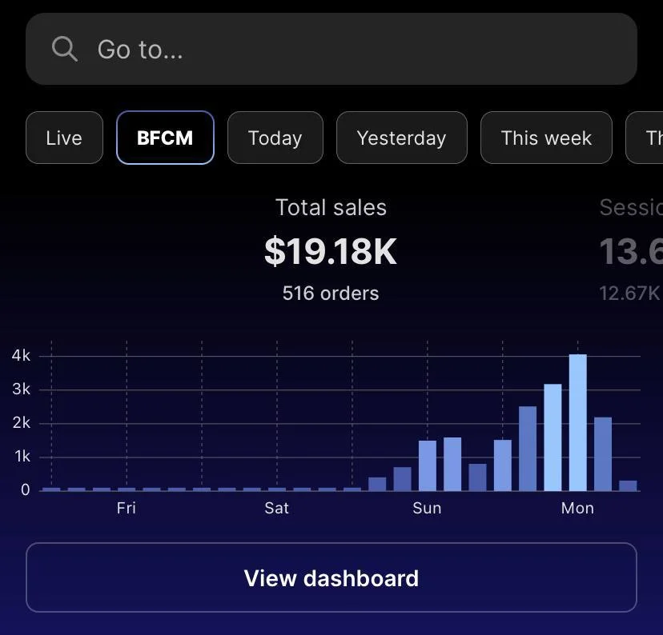Switch to the Today filter
This screenshot has height=635, width=663.
tap(275, 138)
